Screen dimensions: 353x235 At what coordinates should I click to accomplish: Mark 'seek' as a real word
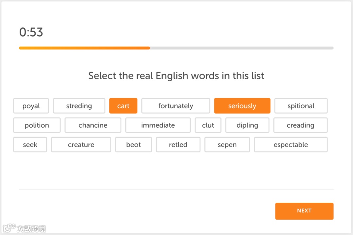coord(30,145)
